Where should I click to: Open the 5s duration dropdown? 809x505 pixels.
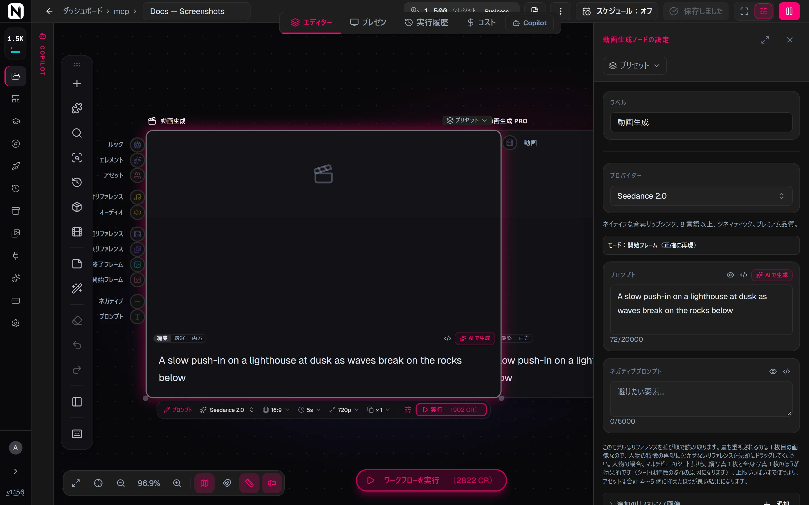(309, 410)
